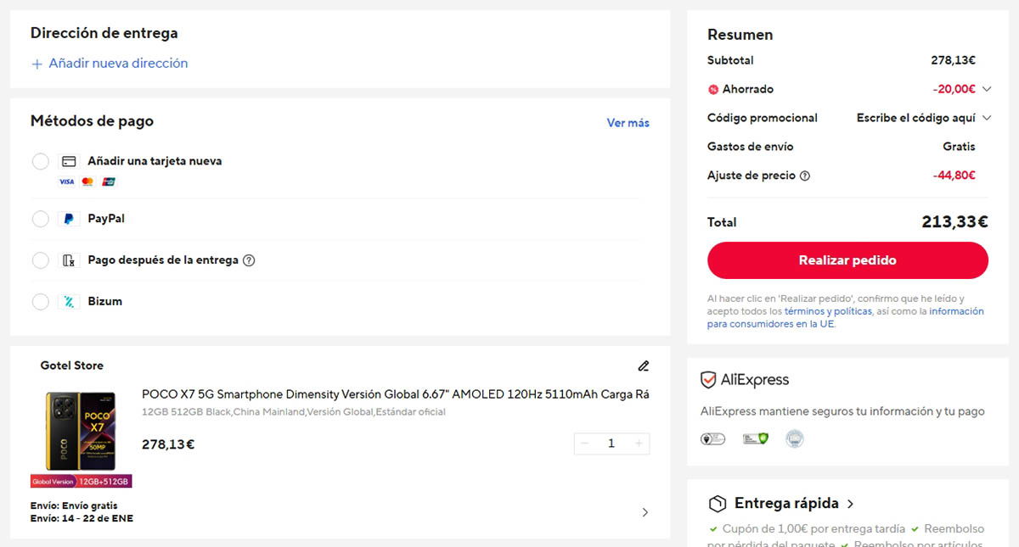Open the Ver más payment methods link
This screenshot has height=547, width=1019.
coord(628,123)
